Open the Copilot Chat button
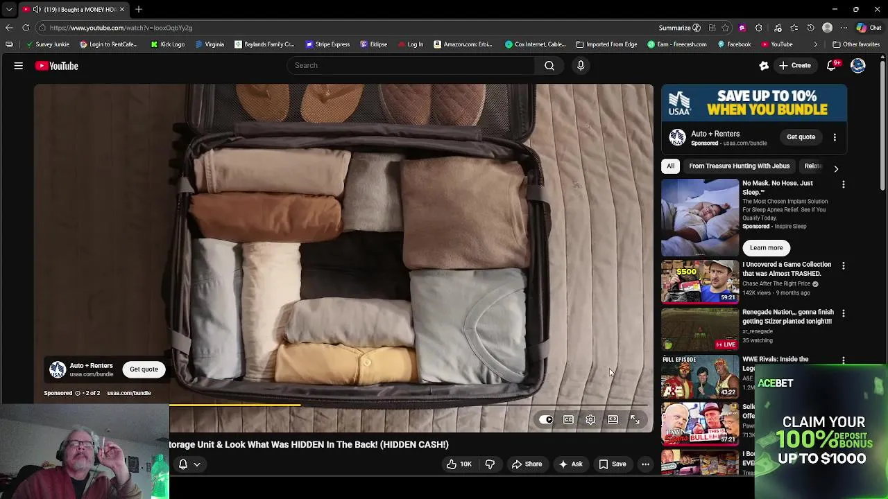This screenshot has height=499, width=888. point(869,28)
